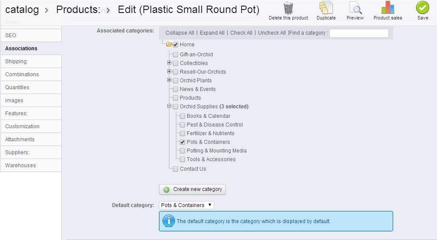The width and height of the screenshot is (437, 240).
Task: Click the blue info icon
Action: [x=169, y=221]
